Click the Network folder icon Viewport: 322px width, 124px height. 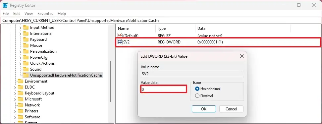pos(20,105)
